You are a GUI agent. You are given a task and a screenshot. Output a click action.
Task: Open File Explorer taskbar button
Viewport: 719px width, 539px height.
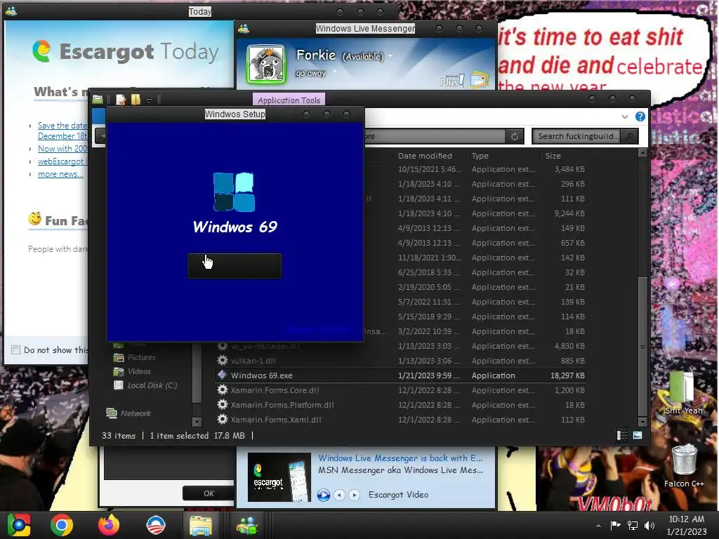click(x=200, y=525)
